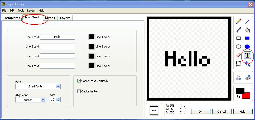Pick the Line 3 color swatch
255x120 pixels.
92,56
